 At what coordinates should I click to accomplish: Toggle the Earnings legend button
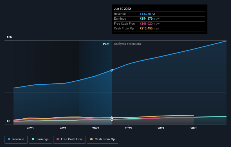[40, 139]
